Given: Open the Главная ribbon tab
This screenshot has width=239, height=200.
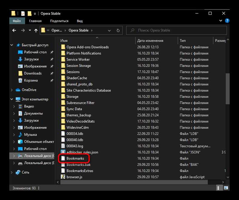Looking at the screenshot, I should [35, 21].
